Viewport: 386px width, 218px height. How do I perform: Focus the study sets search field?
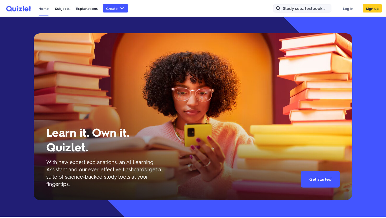pyautogui.click(x=302, y=8)
